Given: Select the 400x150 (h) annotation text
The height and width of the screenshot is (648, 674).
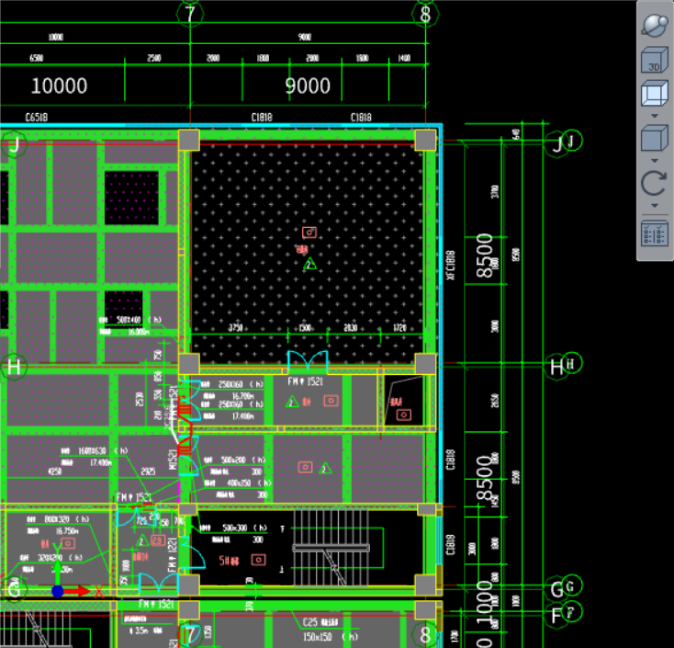Looking at the screenshot, I should coord(250,483).
